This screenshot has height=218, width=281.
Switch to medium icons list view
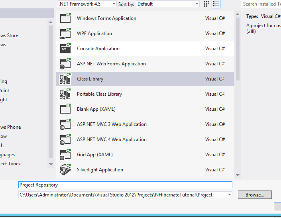216,4
